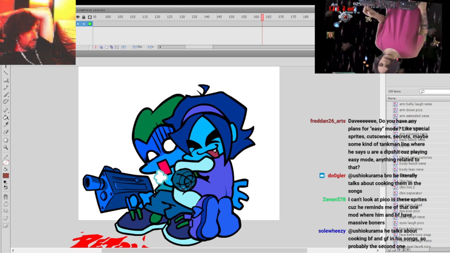This screenshot has height=253, width=450.
Task: Select 'body hunch nene' symbol
Action: [412, 163]
